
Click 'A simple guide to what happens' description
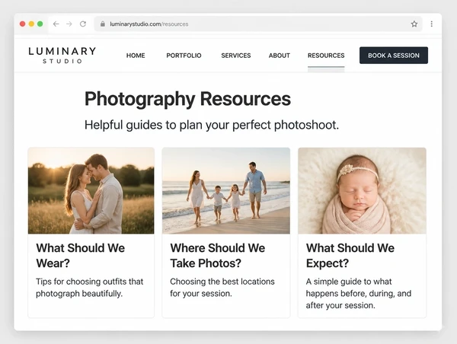coord(359,293)
